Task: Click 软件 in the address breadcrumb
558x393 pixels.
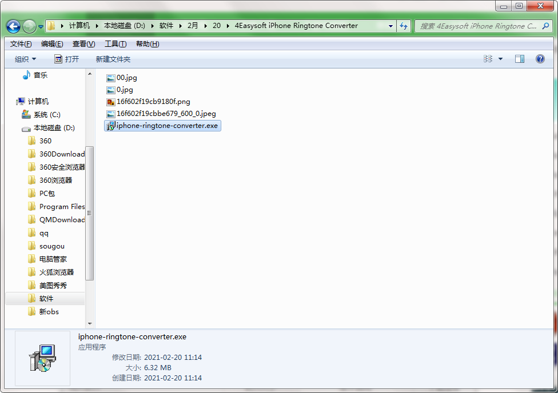Action: 166,26
